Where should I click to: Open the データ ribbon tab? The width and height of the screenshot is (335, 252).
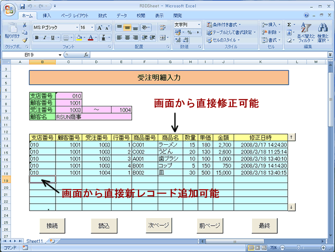pyautogui.click(x=122, y=15)
